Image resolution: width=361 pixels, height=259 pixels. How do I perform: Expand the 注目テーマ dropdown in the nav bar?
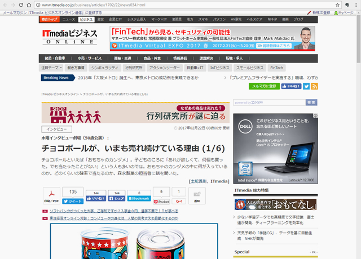50,67
